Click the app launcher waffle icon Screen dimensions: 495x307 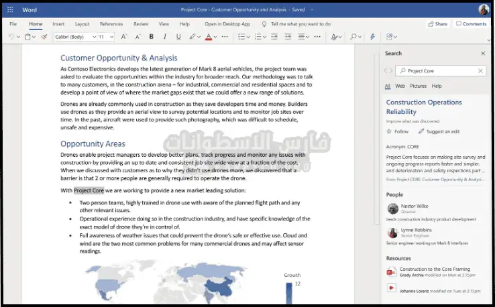[11, 9]
